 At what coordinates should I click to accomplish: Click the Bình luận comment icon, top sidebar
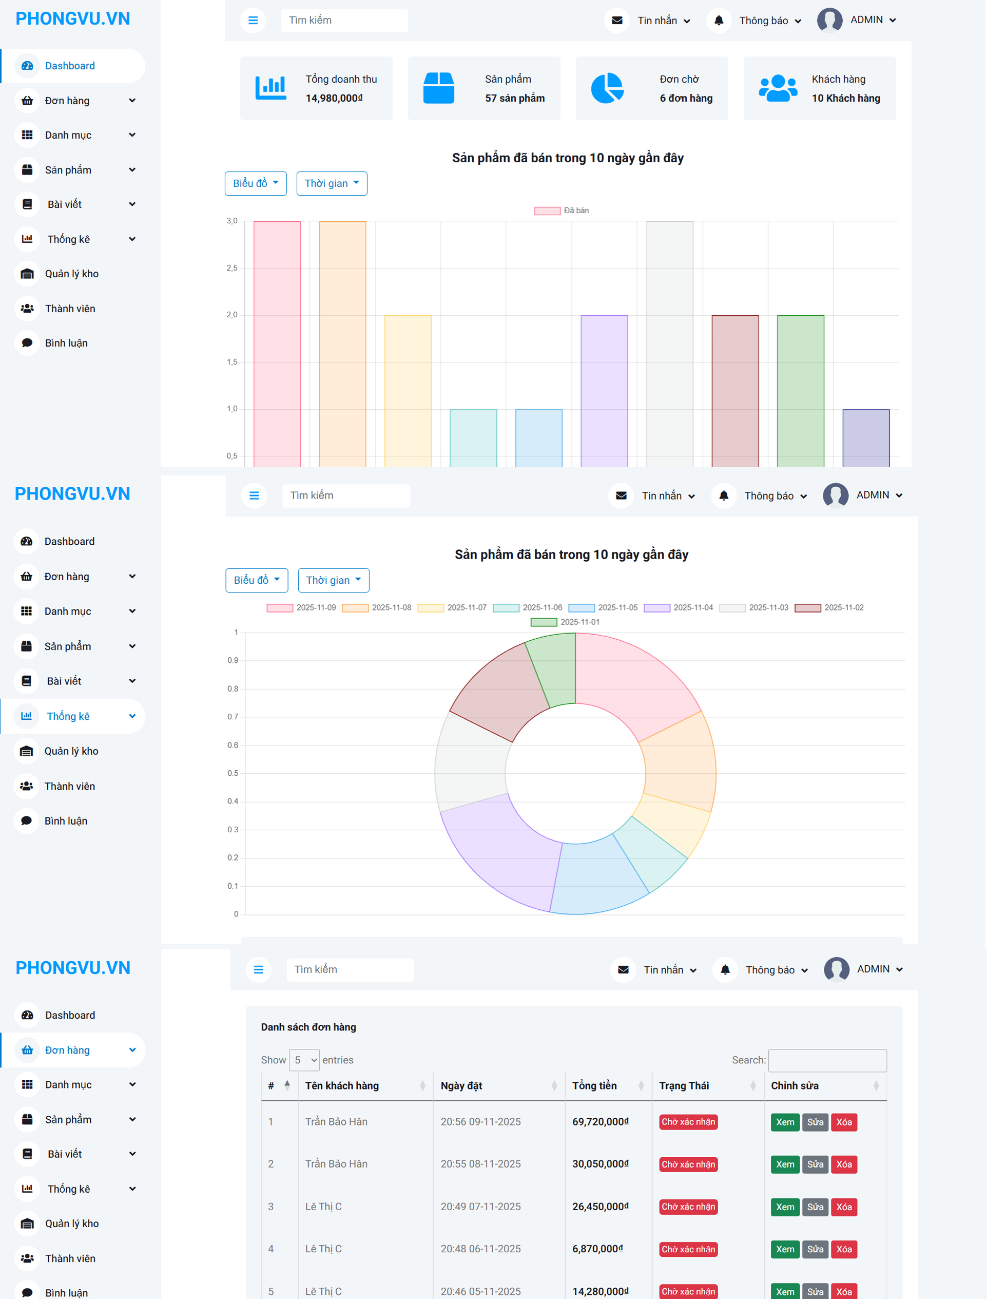click(x=27, y=343)
